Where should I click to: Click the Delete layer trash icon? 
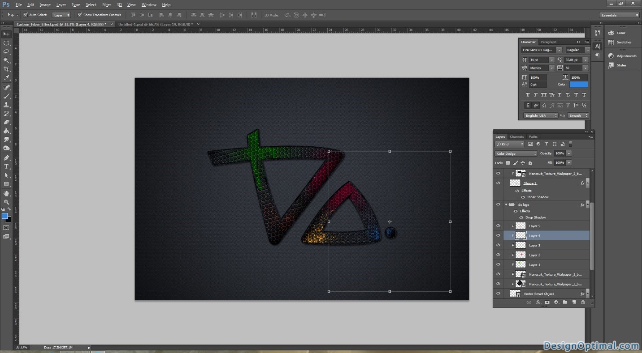(583, 302)
